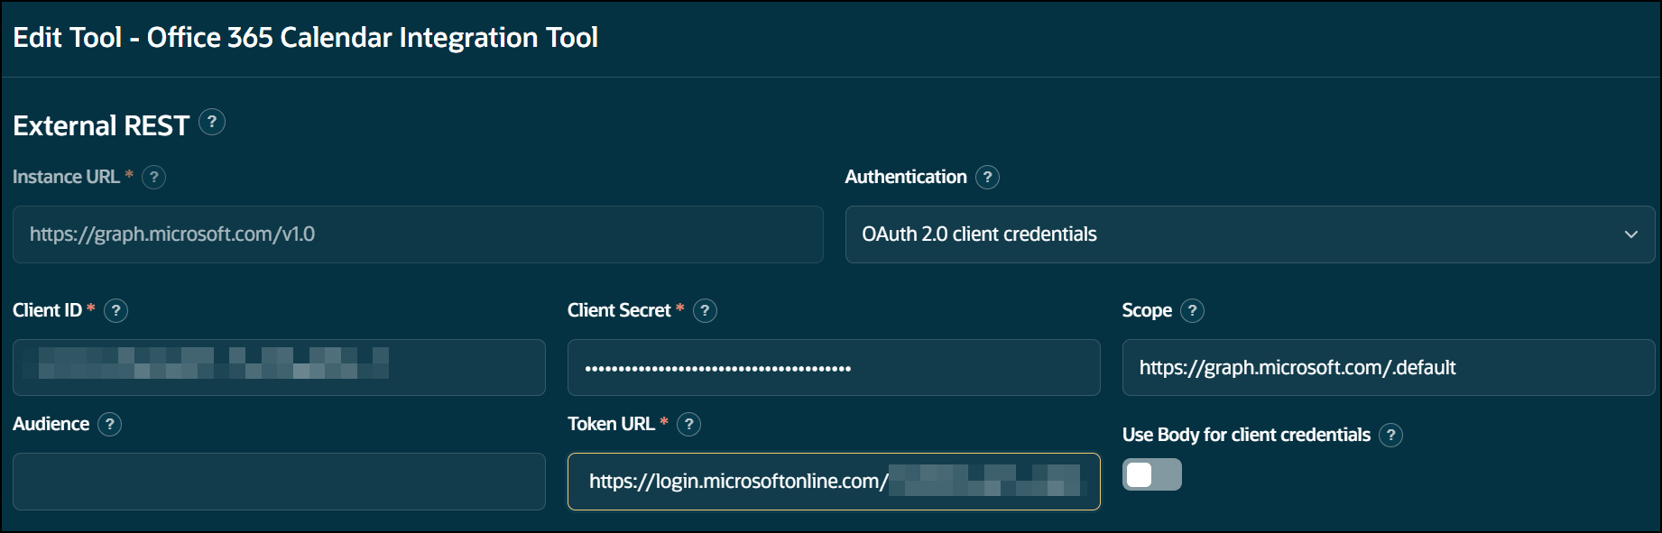This screenshot has width=1662, height=533.
Task: Click the Edit Tool page title
Action: pyautogui.click(x=305, y=37)
